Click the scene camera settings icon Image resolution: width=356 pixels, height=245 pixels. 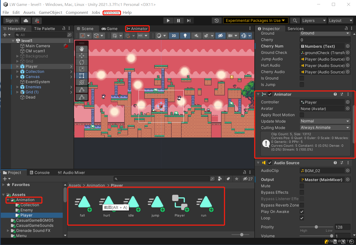tap(230, 36)
